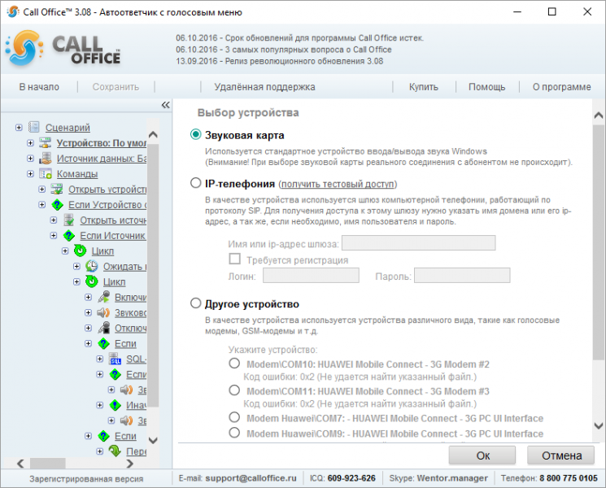Click the Пароль input field
Image resolution: width=606 pixels, height=488 pixels.
(462, 276)
